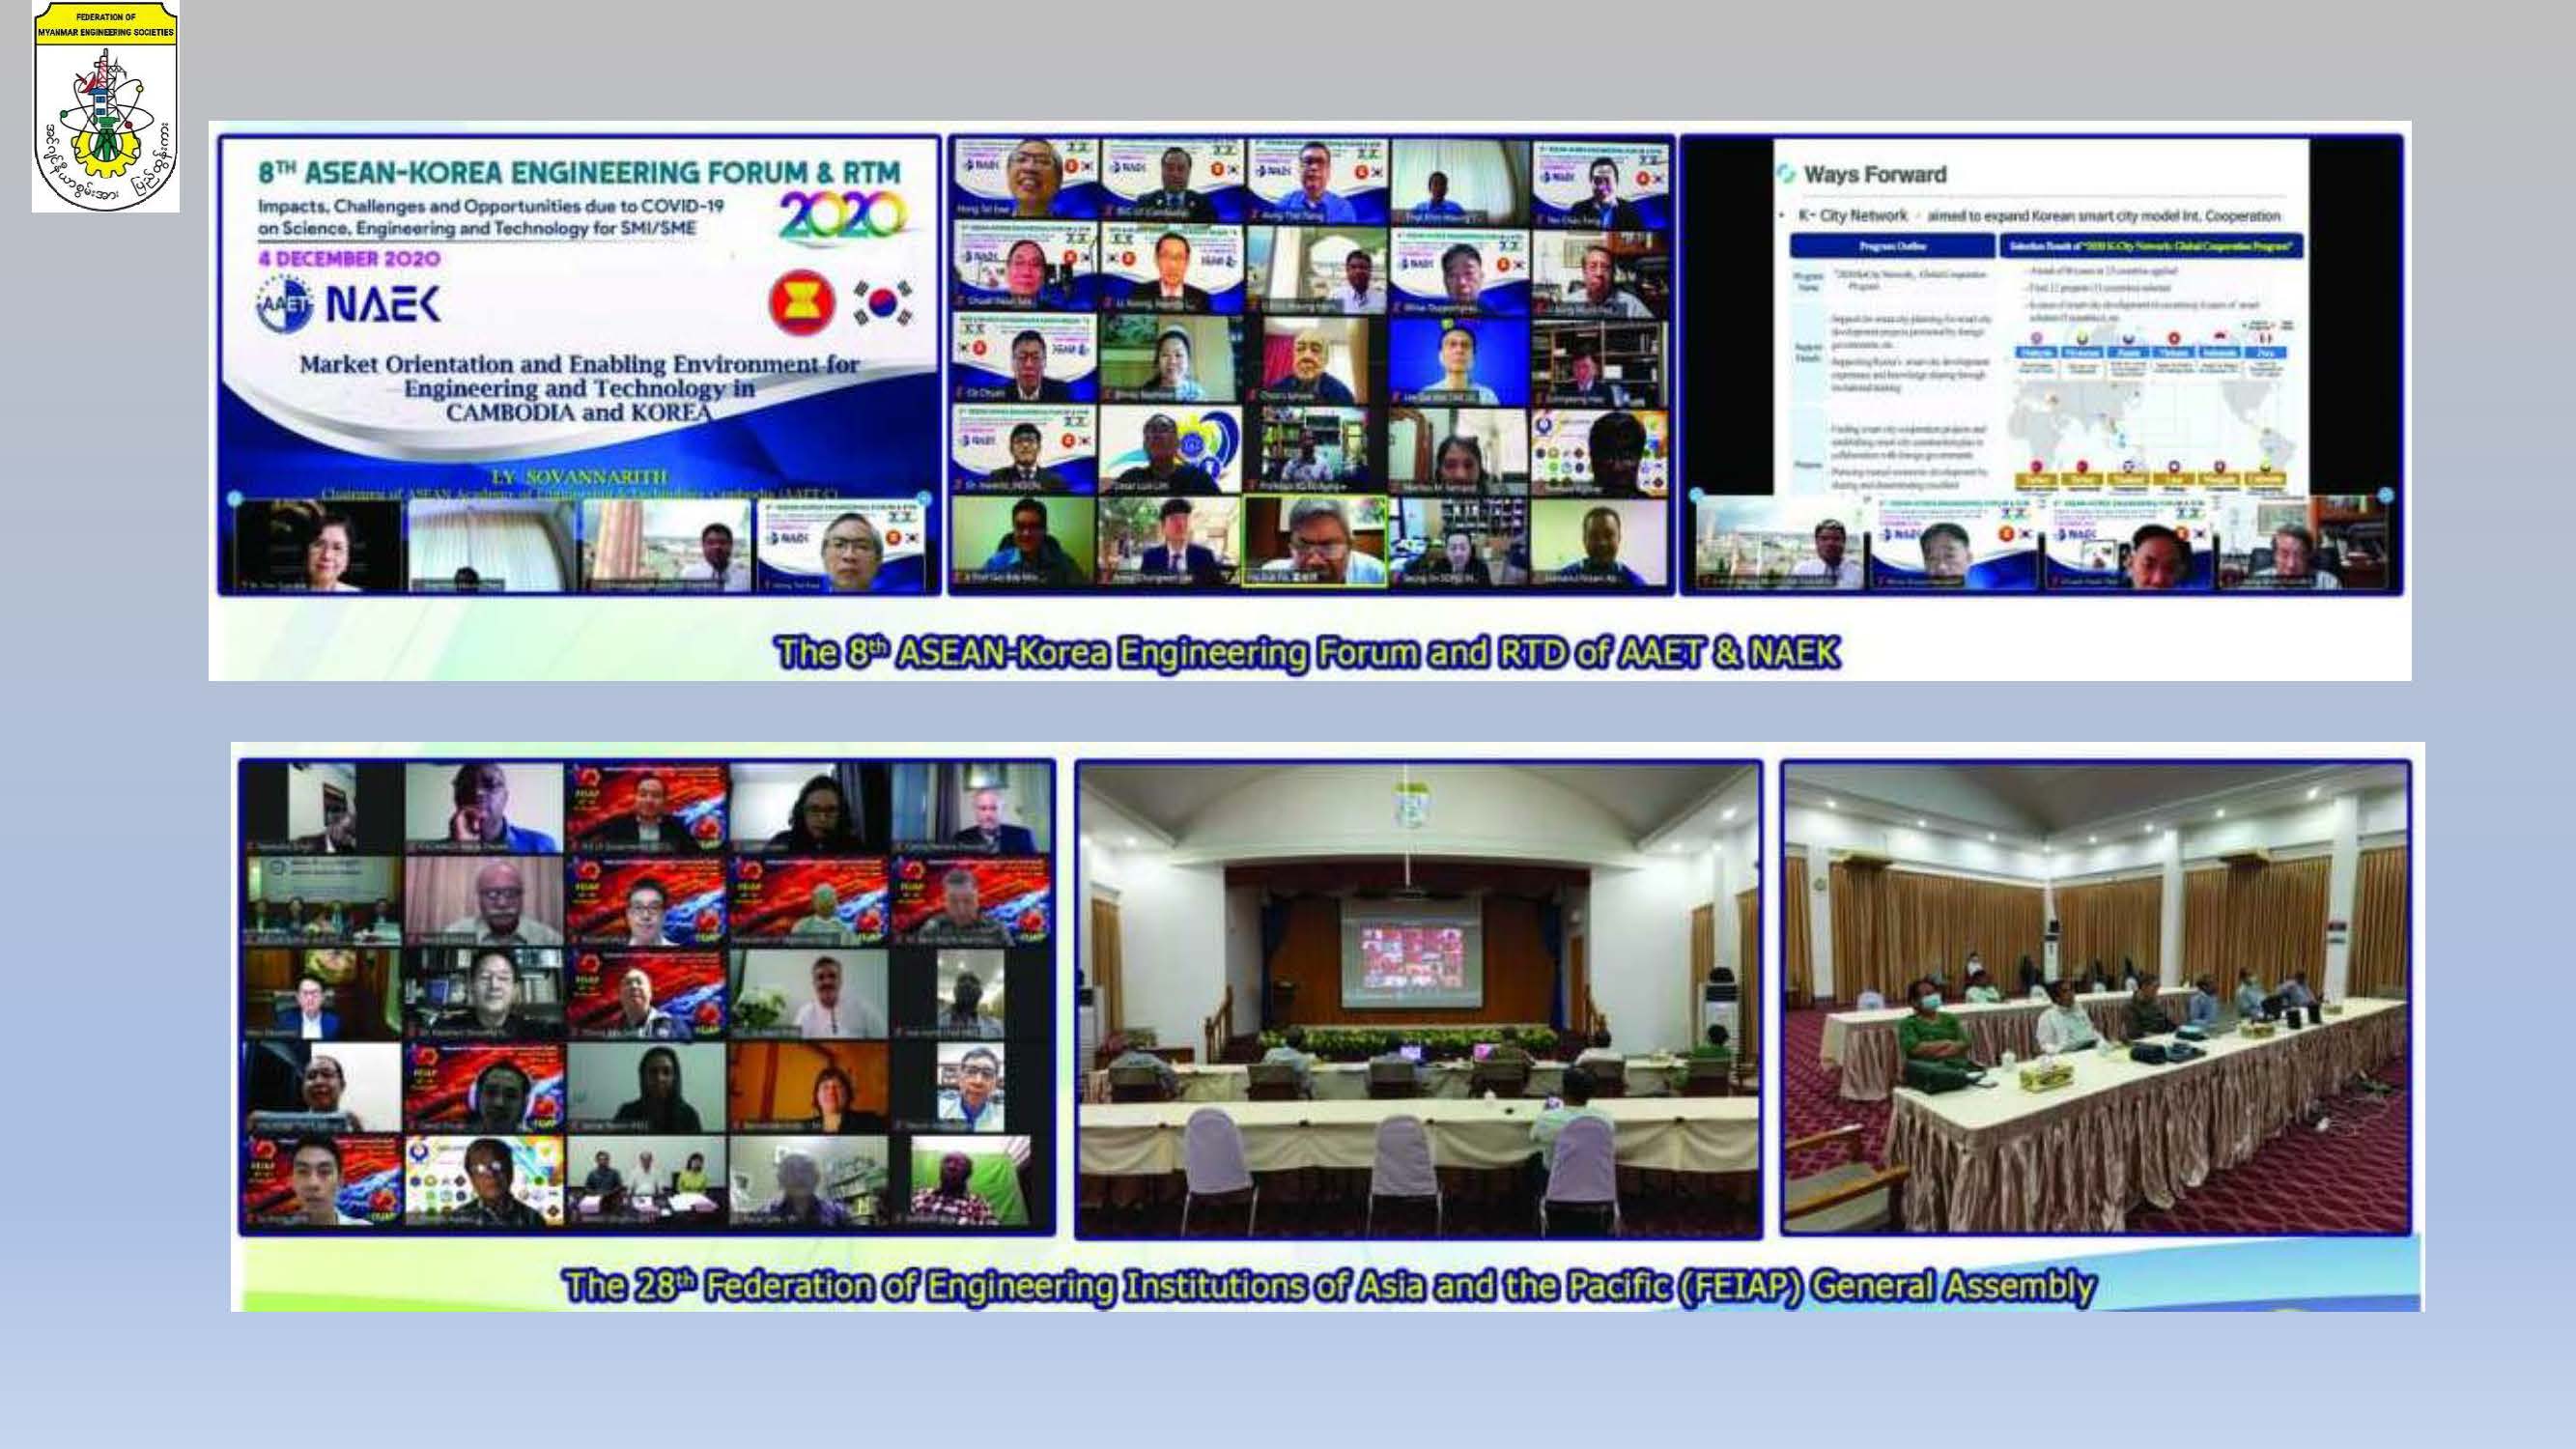2576x1449 pixels.
Task: Open the Ways Forward presentation screenshot
Action: [x=2041, y=365]
